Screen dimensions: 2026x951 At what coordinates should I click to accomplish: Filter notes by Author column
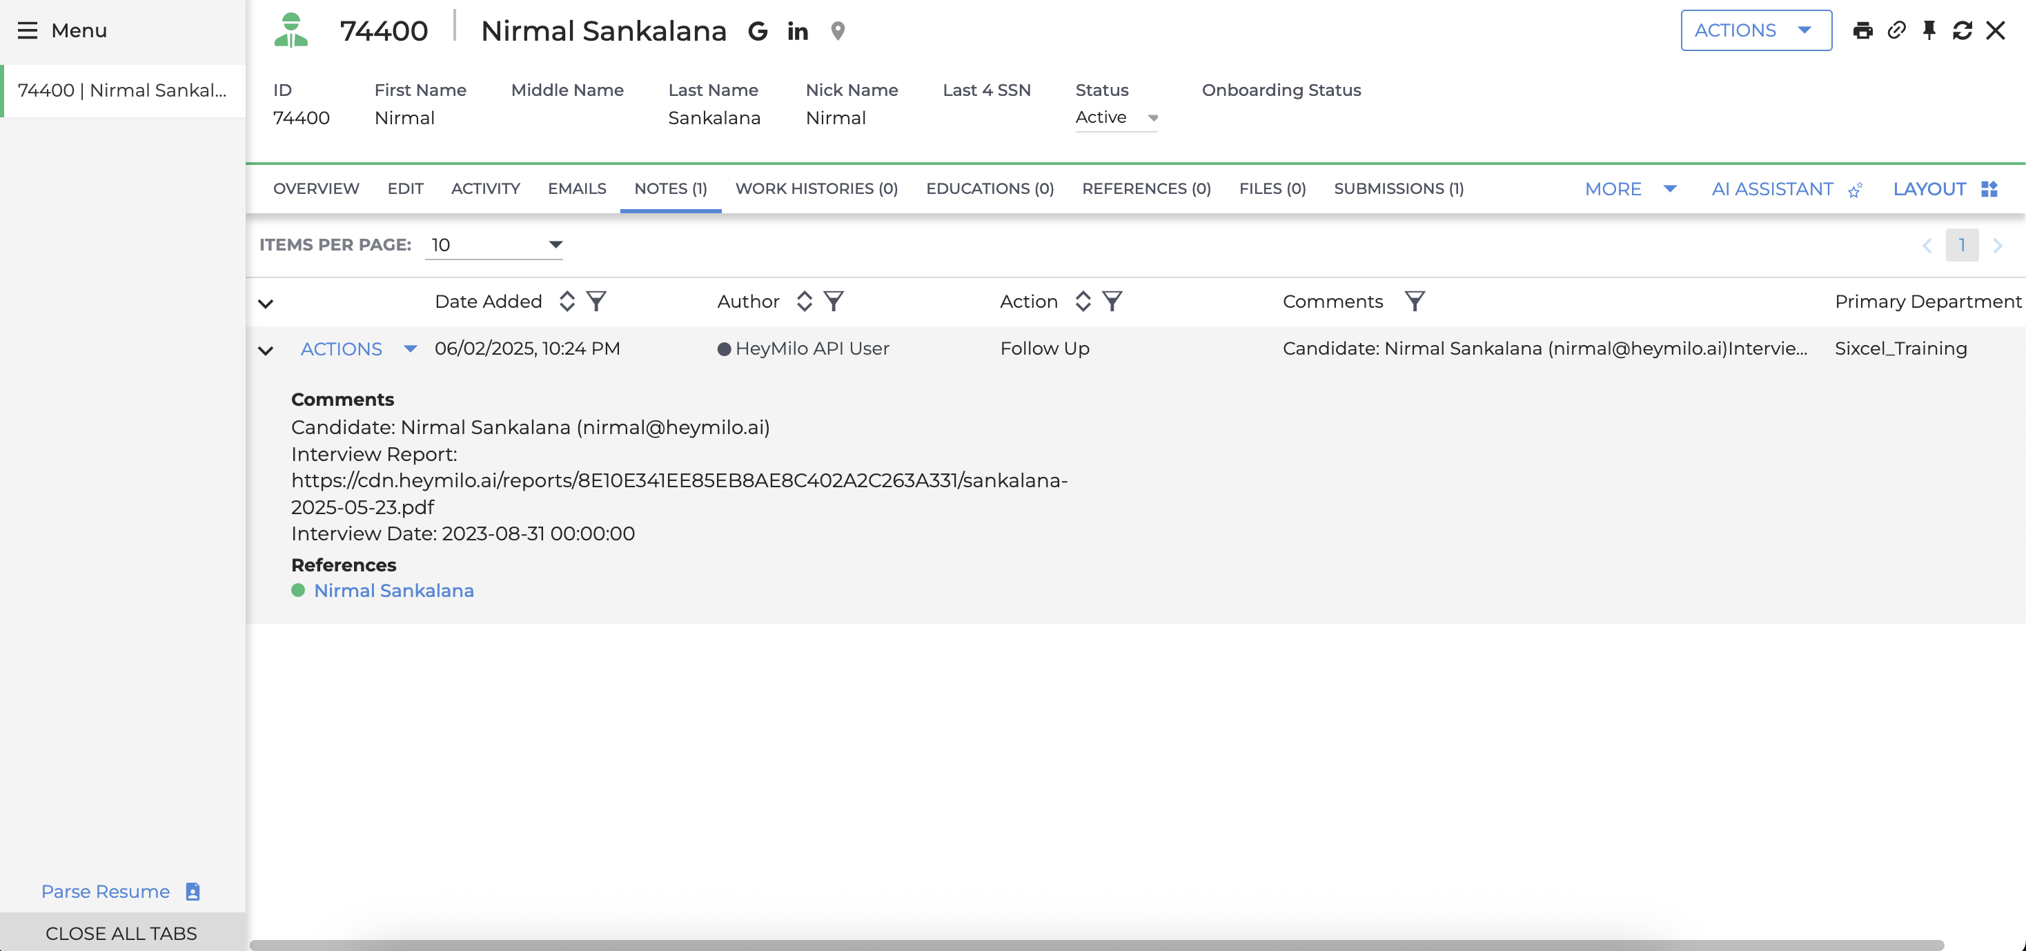[x=833, y=302]
